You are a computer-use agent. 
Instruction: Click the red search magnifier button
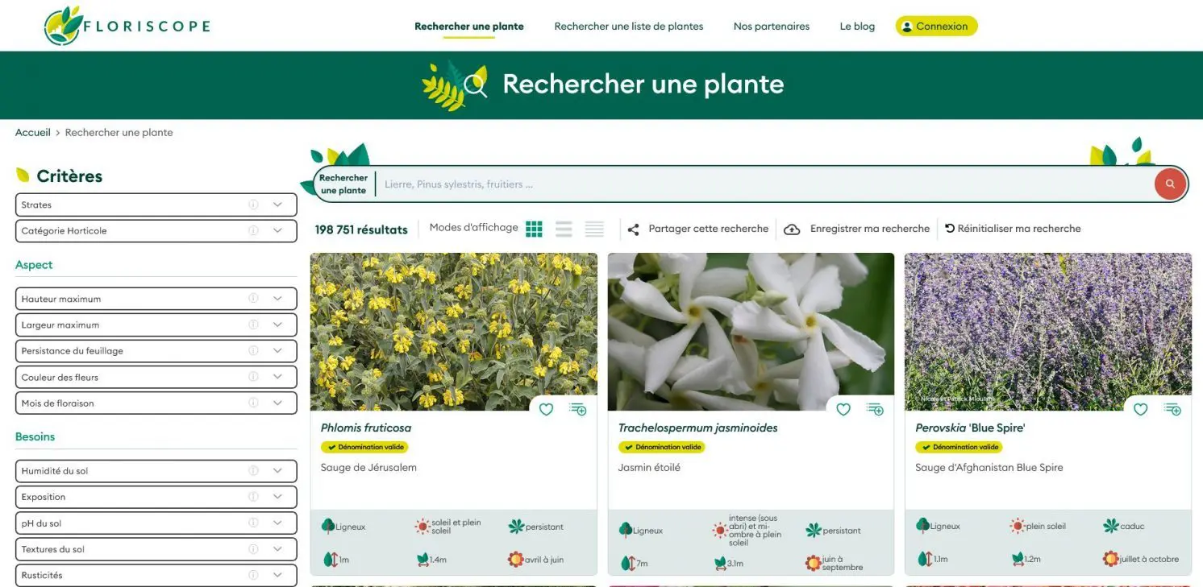pyautogui.click(x=1169, y=184)
